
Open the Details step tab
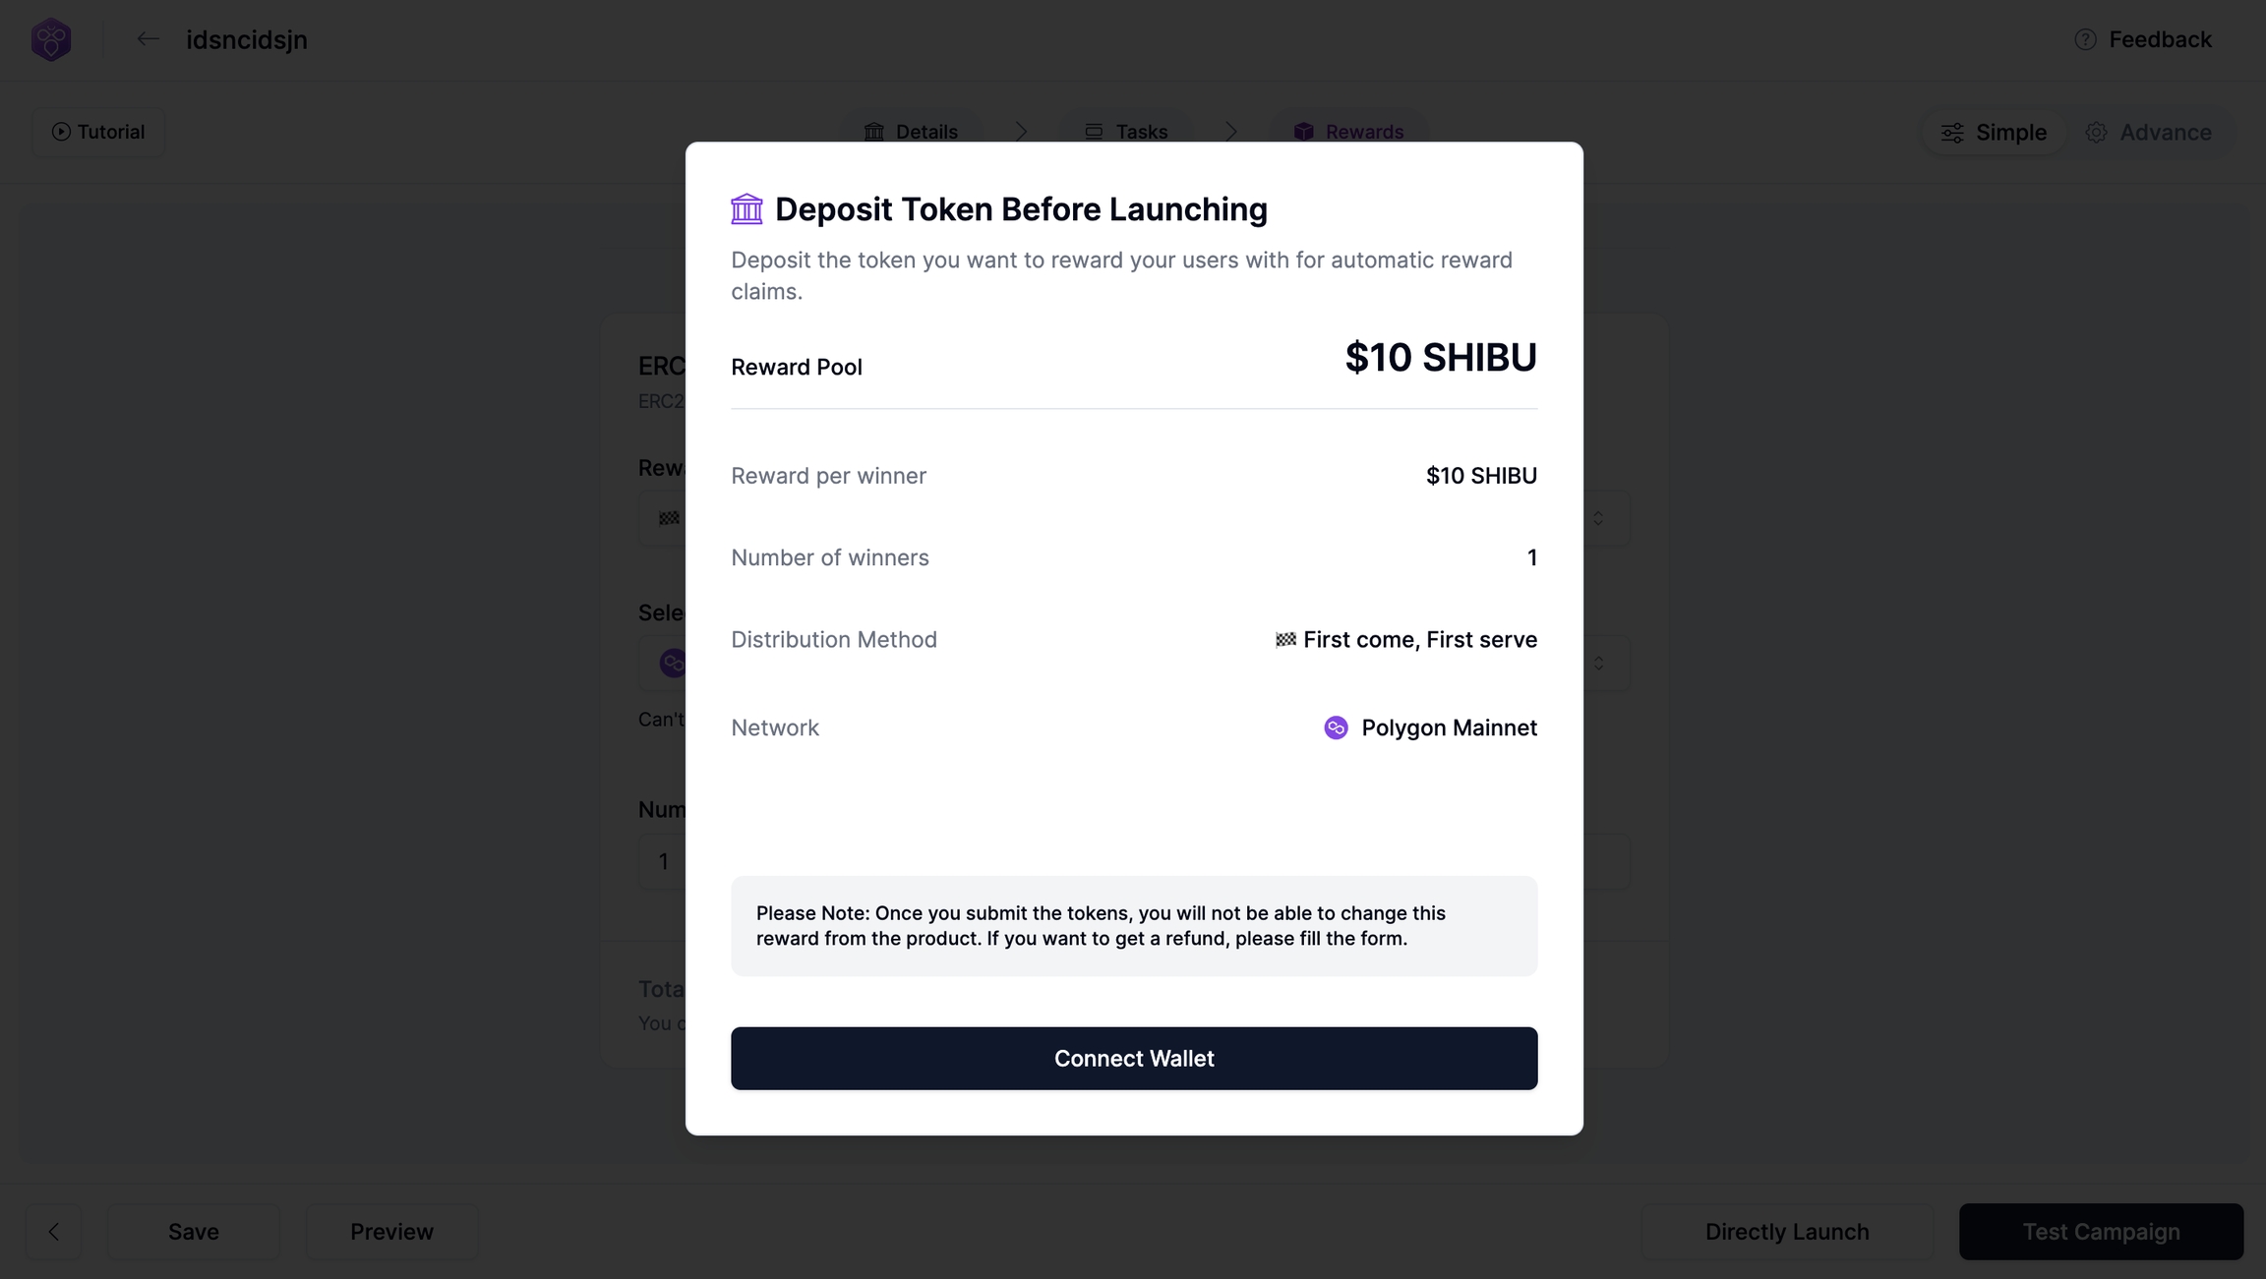tap(911, 132)
